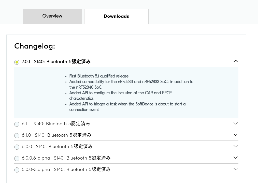Select the 6.0.0 release option

pyautogui.click(x=17, y=147)
